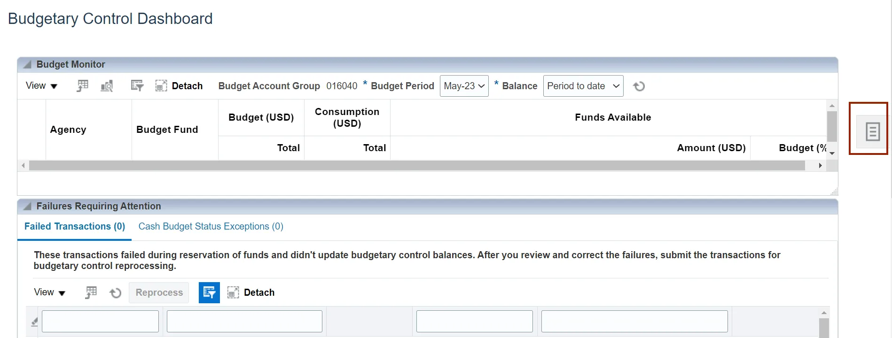Viewport: 892px width, 338px height.
Task: Clear filters with the eraser icon in filter row
Action: [34, 322]
